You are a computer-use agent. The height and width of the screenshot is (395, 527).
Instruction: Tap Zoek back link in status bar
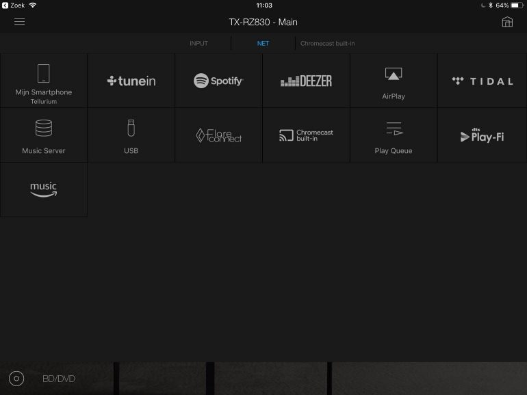(14, 5)
